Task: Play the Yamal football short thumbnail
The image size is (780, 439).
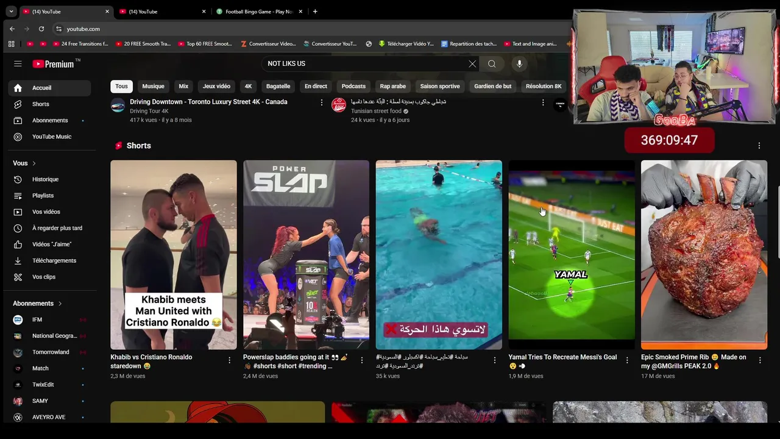Action: click(572, 255)
